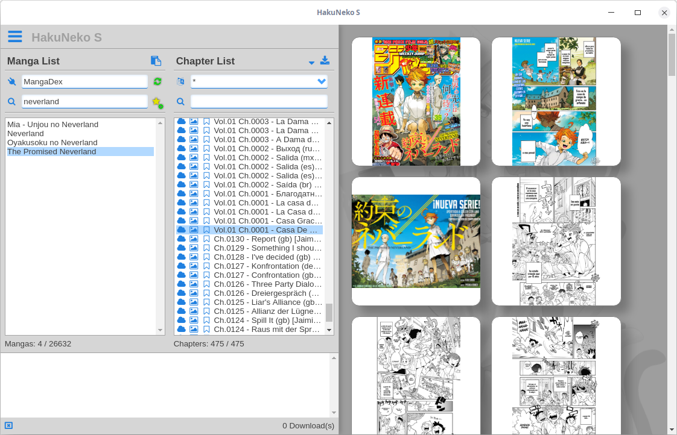Click the download queue icon in the status bar
The height and width of the screenshot is (435, 677).
(x=7, y=425)
